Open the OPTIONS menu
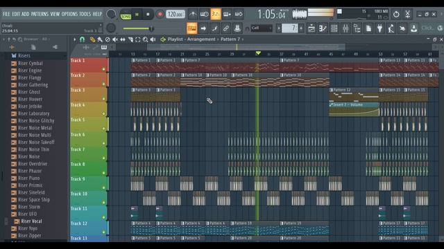Viewport: 444px width, 249px height. click(69, 14)
